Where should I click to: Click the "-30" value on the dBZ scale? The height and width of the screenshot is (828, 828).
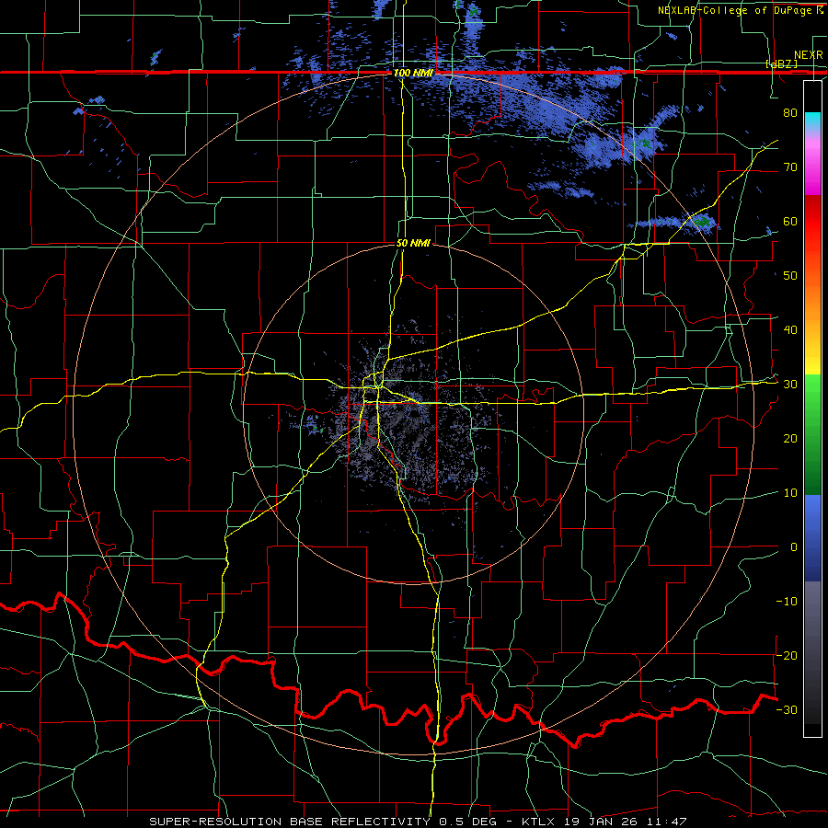(787, 710)
